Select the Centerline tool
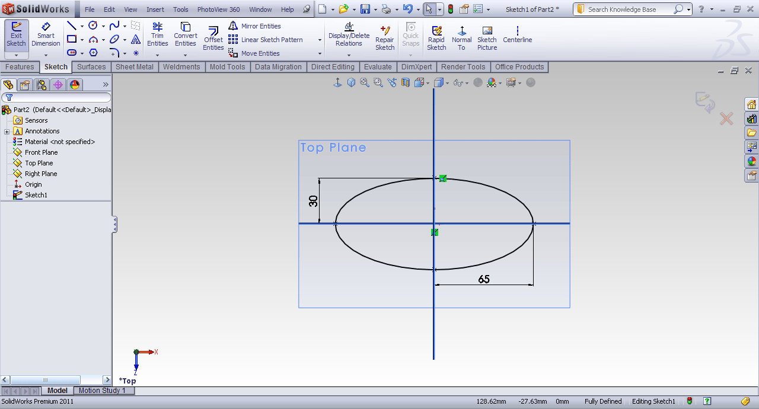 518,35
